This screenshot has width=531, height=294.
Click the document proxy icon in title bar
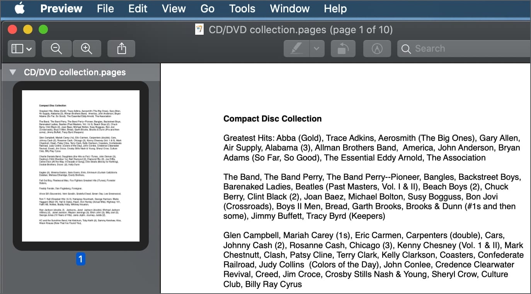(199, 30)
